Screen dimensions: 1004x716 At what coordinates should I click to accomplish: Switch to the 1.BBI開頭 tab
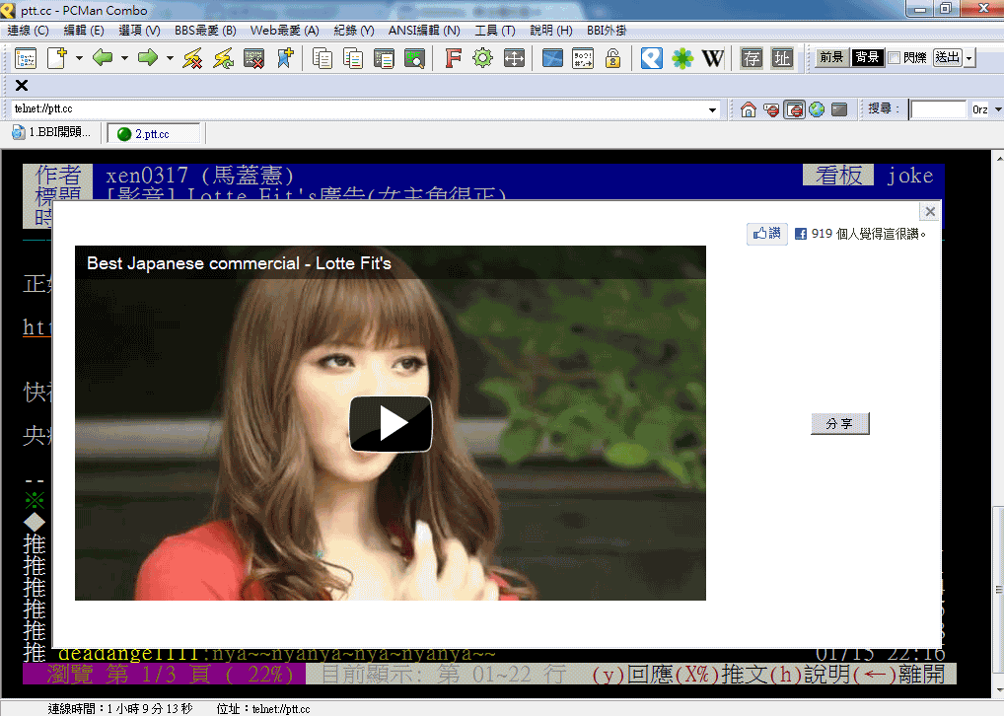point(52,132)
